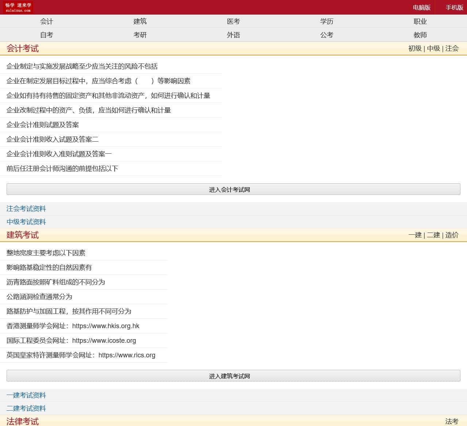Open 香港测量师学会网址 hkis.org.hk entry
The image size is (467, 426).
(73, 326)
